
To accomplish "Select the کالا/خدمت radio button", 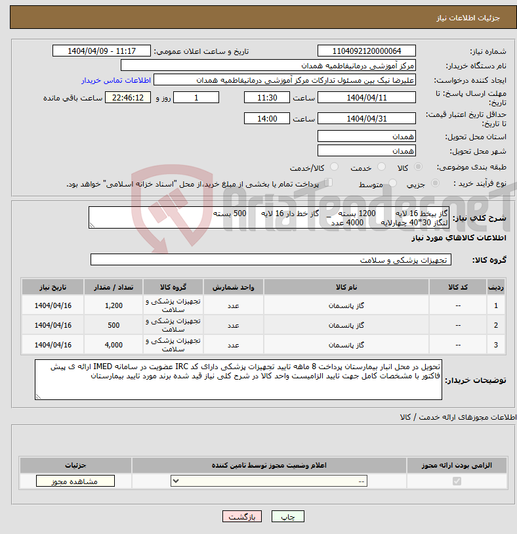I will coord(335,167).
